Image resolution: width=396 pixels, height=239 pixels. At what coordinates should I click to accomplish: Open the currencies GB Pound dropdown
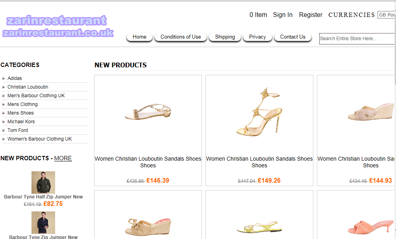387,15
